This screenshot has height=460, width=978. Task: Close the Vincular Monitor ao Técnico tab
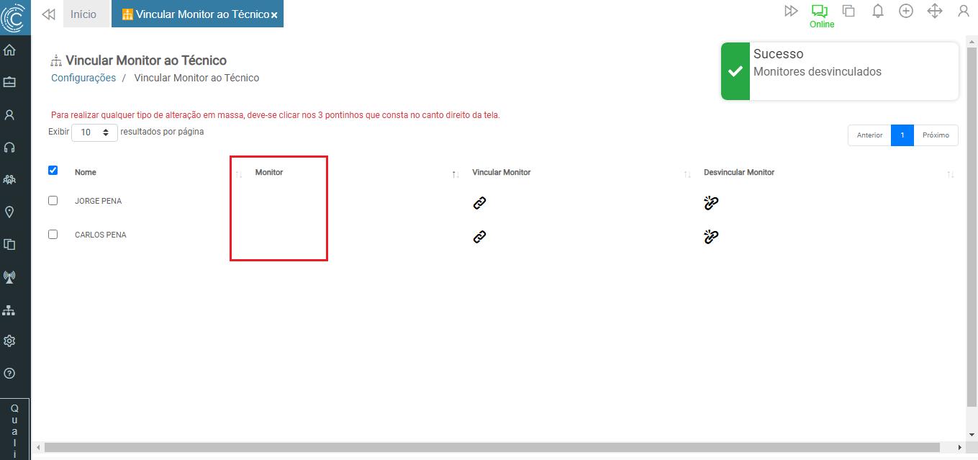274,15
